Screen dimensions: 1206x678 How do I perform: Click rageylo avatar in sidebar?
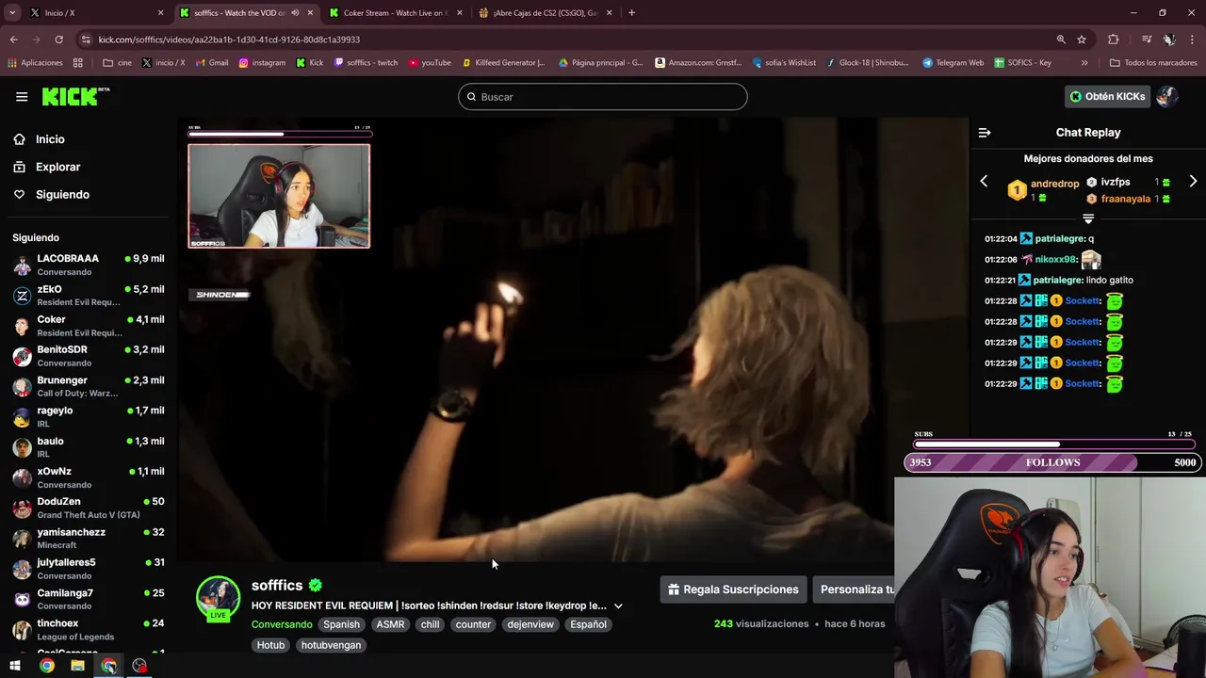(x=22, y=417)
